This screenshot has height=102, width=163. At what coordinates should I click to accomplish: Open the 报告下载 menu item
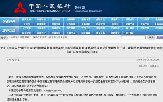pyautogui.click(x=145, y=28)
